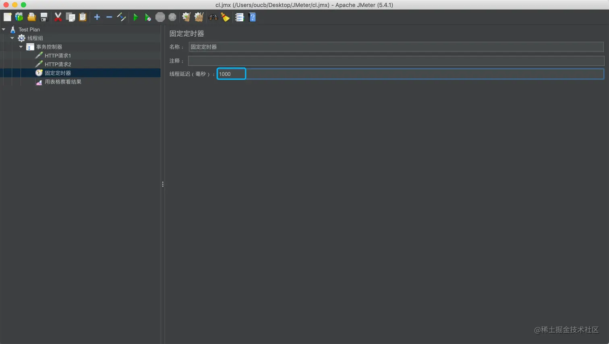Open the Function Helper dialog icon

point(240,17)
